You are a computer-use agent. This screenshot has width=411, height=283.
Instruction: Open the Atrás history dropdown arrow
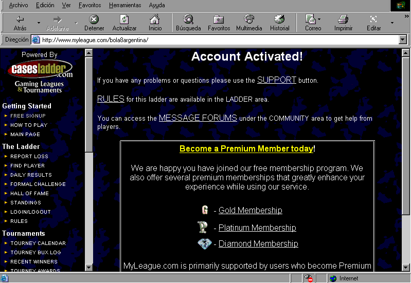(x=38, y=23)
